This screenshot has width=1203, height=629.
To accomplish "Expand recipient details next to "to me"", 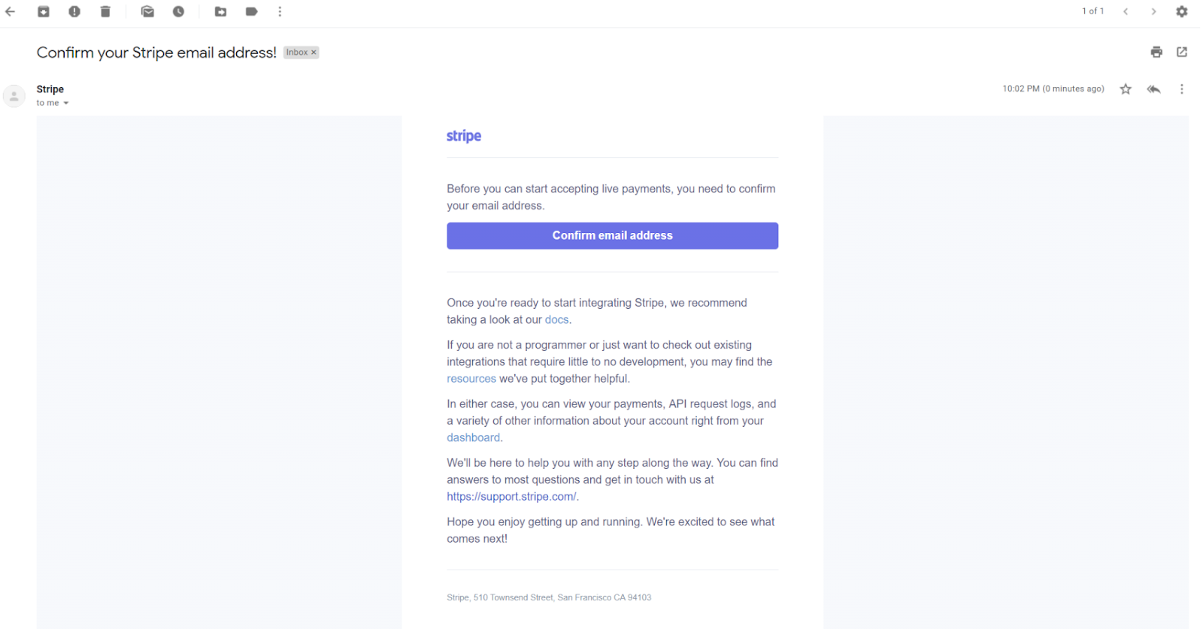I will (66, 103).
